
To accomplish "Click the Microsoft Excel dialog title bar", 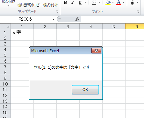I will pyautogui.click(x=61, y=51).
